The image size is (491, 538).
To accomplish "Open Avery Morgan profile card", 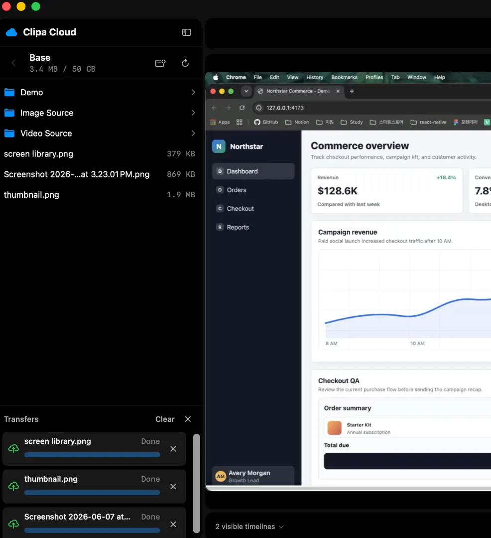I will point(253,476).
